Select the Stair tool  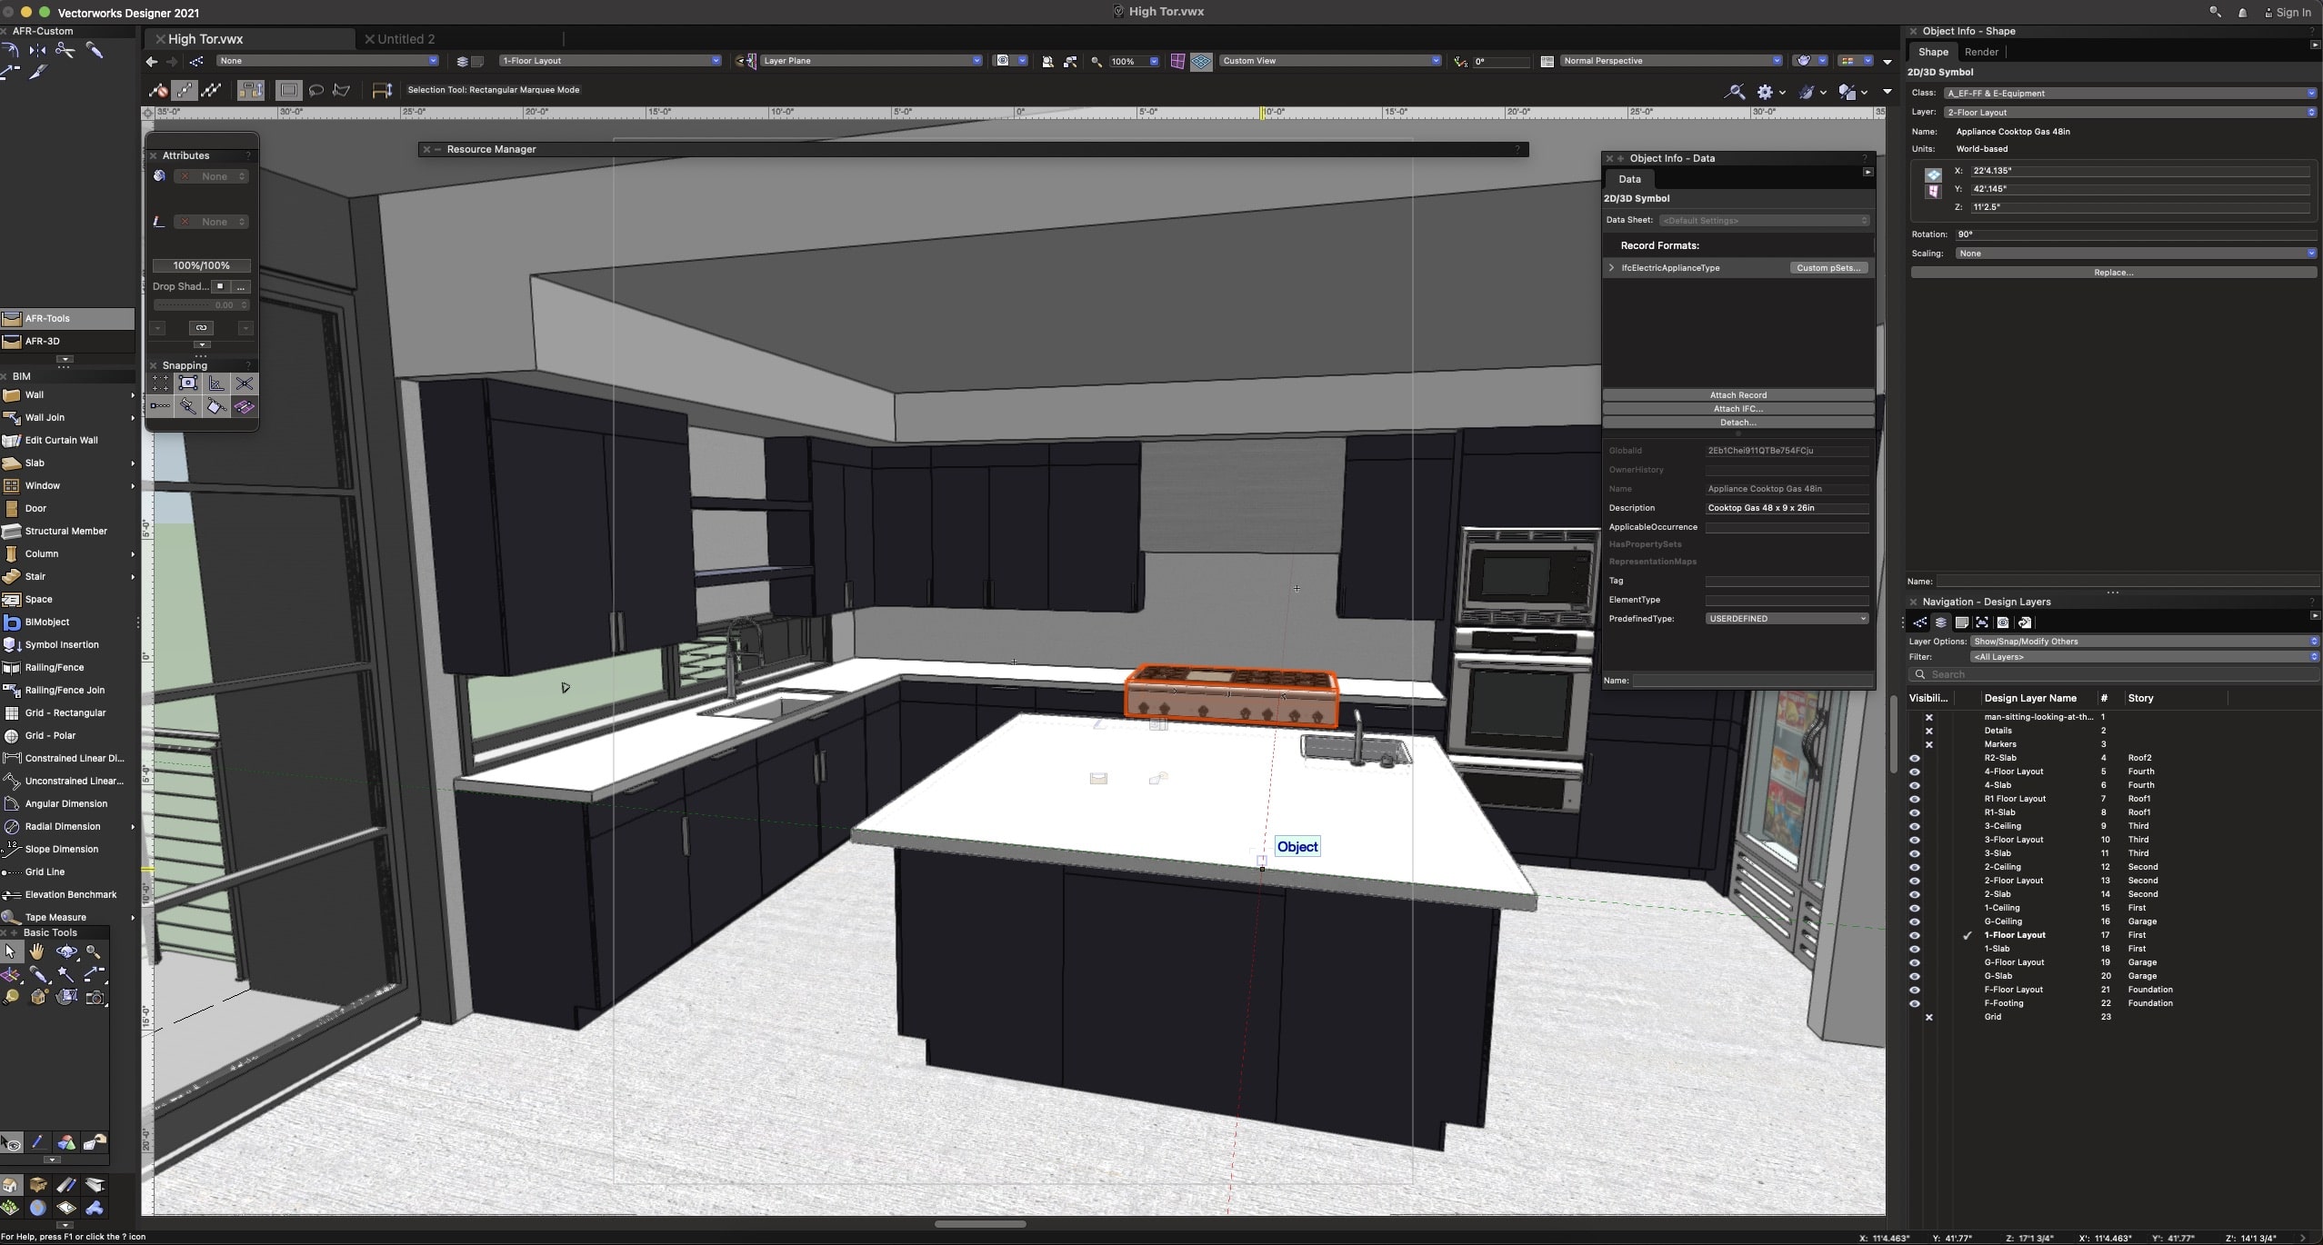tap(35, 577)
